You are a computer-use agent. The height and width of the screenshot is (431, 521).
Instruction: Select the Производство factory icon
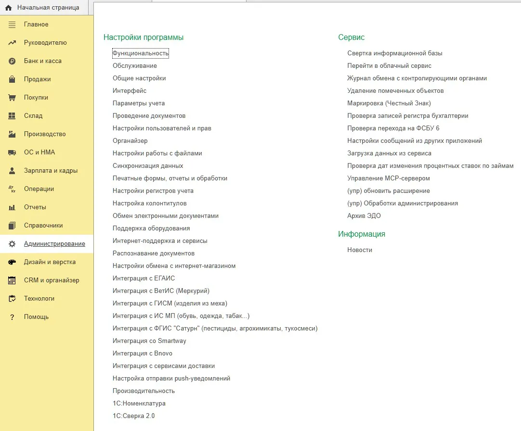[12, 134]
